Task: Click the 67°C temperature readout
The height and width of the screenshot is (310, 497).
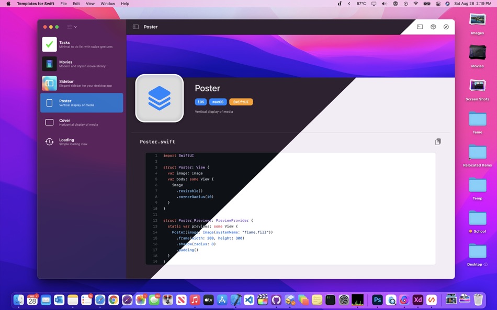Action: [361, 4]
